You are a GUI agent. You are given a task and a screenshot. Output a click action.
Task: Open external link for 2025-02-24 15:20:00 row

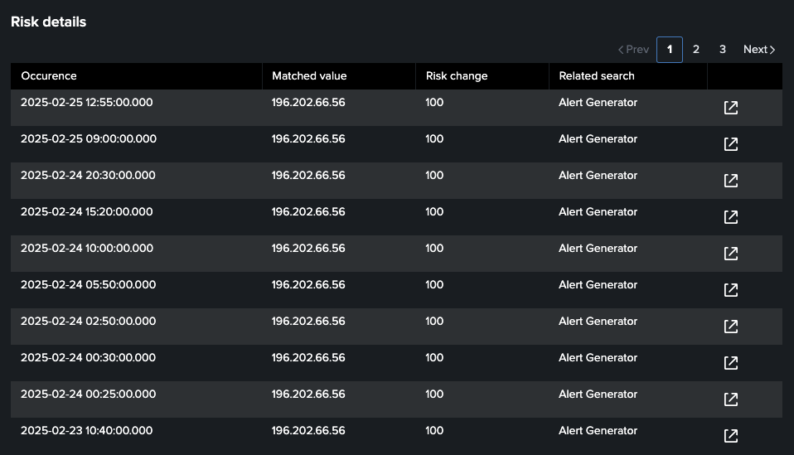(730, 217)
